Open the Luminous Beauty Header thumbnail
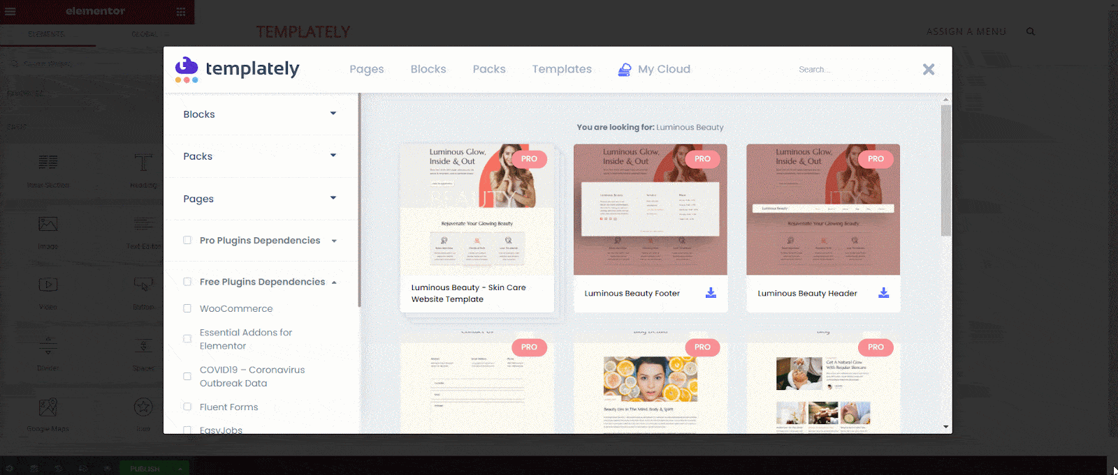 pos(823,209)
